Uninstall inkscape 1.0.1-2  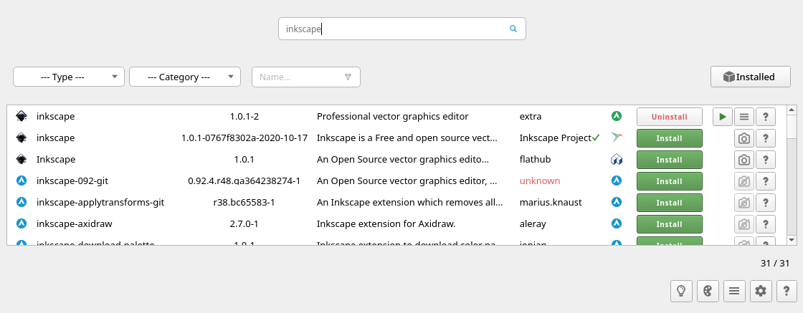coord(670,117)
